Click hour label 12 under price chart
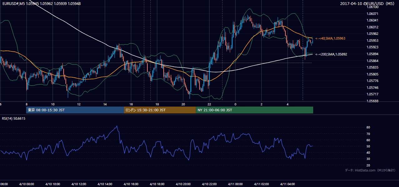Viewport: 399px width, 187px height. point(79,104)
